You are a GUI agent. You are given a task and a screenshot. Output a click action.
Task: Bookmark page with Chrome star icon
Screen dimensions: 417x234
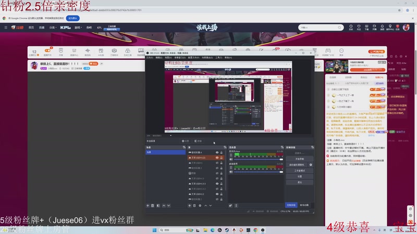coord(399,10)
